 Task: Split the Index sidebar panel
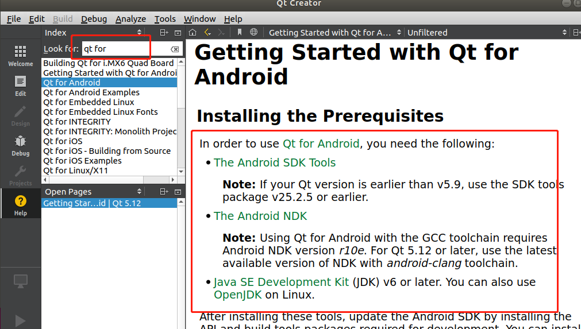coord(164,33)
